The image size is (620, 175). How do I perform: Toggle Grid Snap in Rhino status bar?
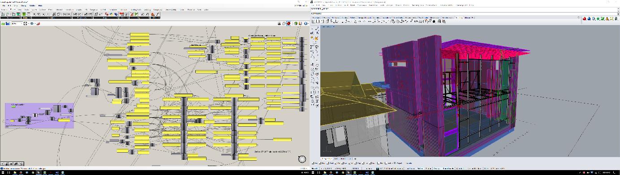(410, 168)
